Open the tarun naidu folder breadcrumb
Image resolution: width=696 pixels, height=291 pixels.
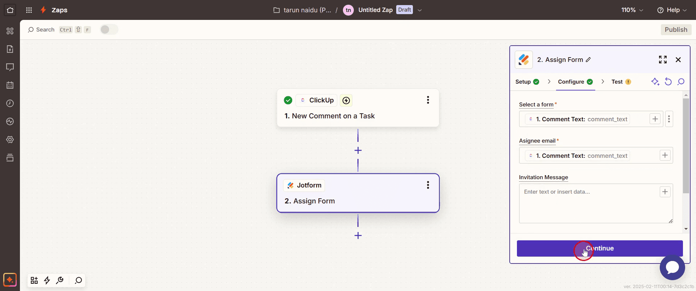(302, 10)
